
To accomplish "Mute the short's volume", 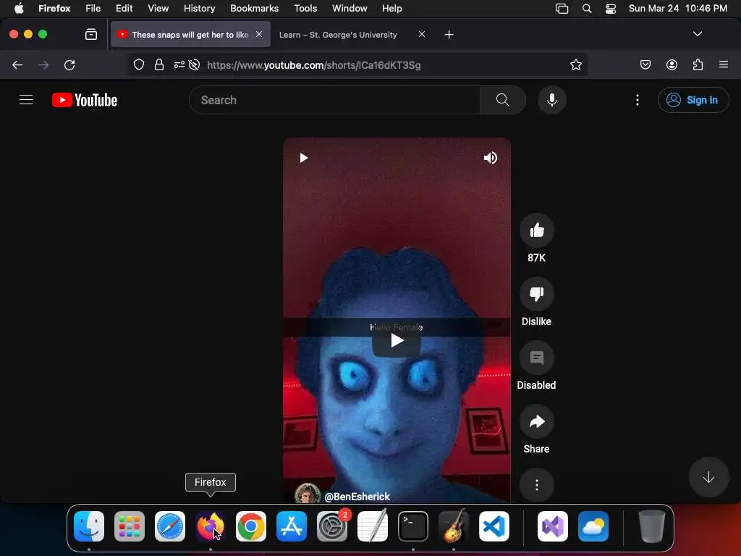I will pos(490,157).
